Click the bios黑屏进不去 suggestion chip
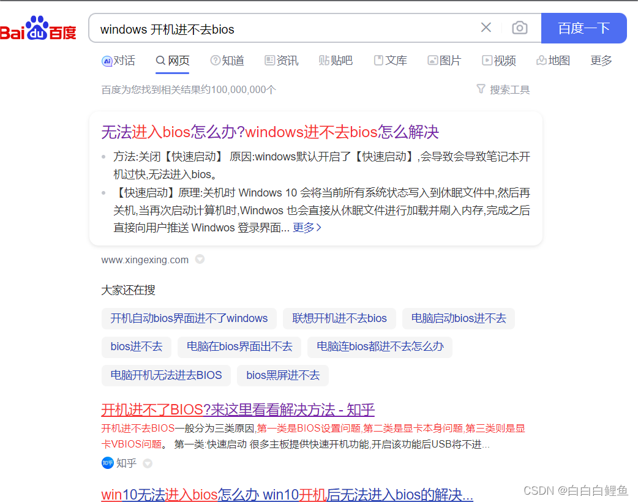 point(283,375)
